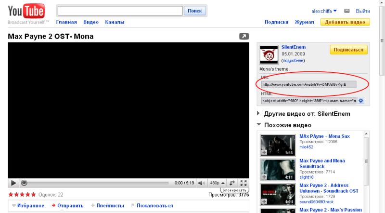Rate the video one star

[11, 195]
